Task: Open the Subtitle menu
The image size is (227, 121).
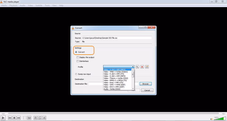Action: pos(39,6)
